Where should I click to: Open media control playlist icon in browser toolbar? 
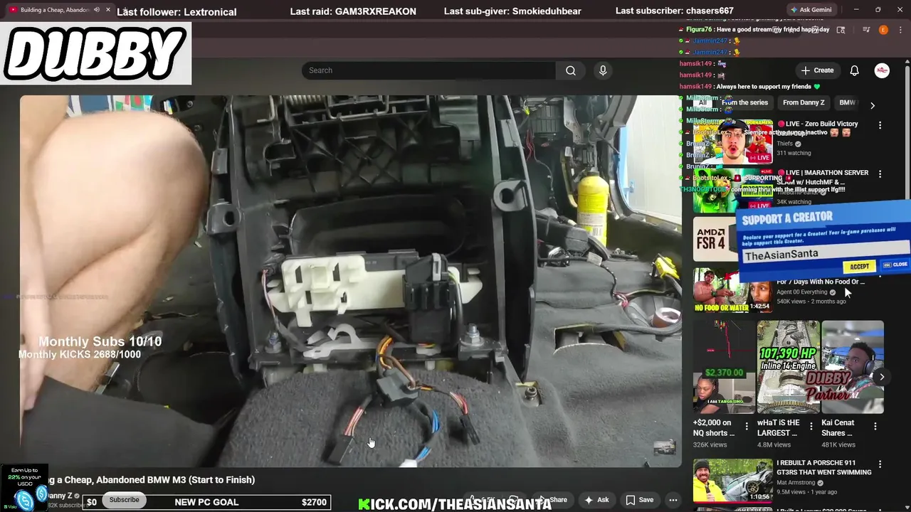pos(866,30)
